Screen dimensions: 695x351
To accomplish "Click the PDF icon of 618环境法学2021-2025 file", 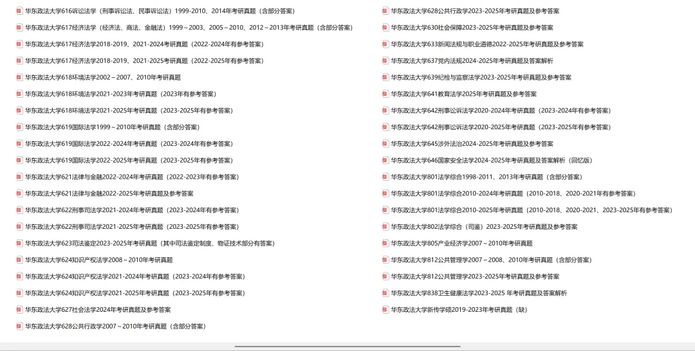I will pyautogui.click(x=19, y=110).
